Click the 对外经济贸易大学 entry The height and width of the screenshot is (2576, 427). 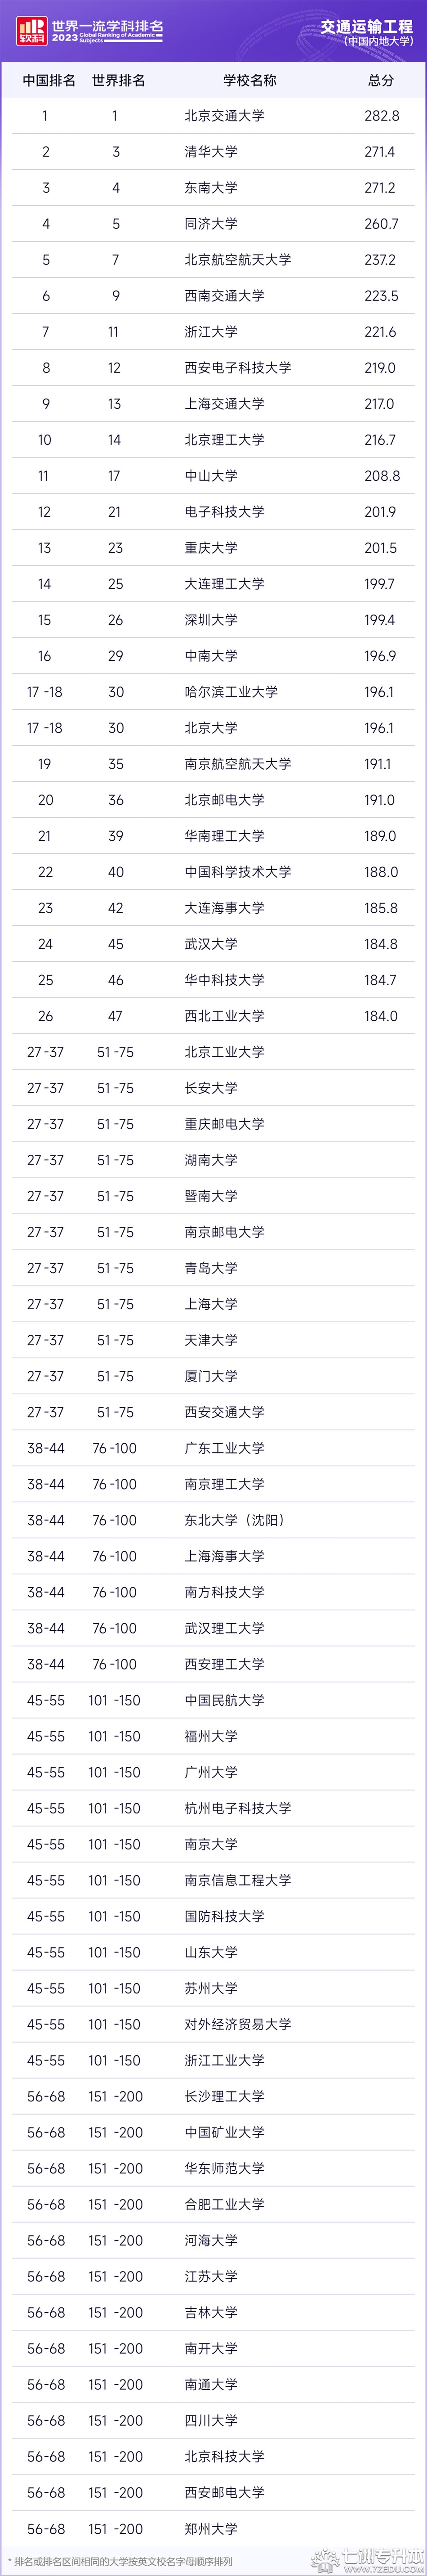tap(238, 2024)
